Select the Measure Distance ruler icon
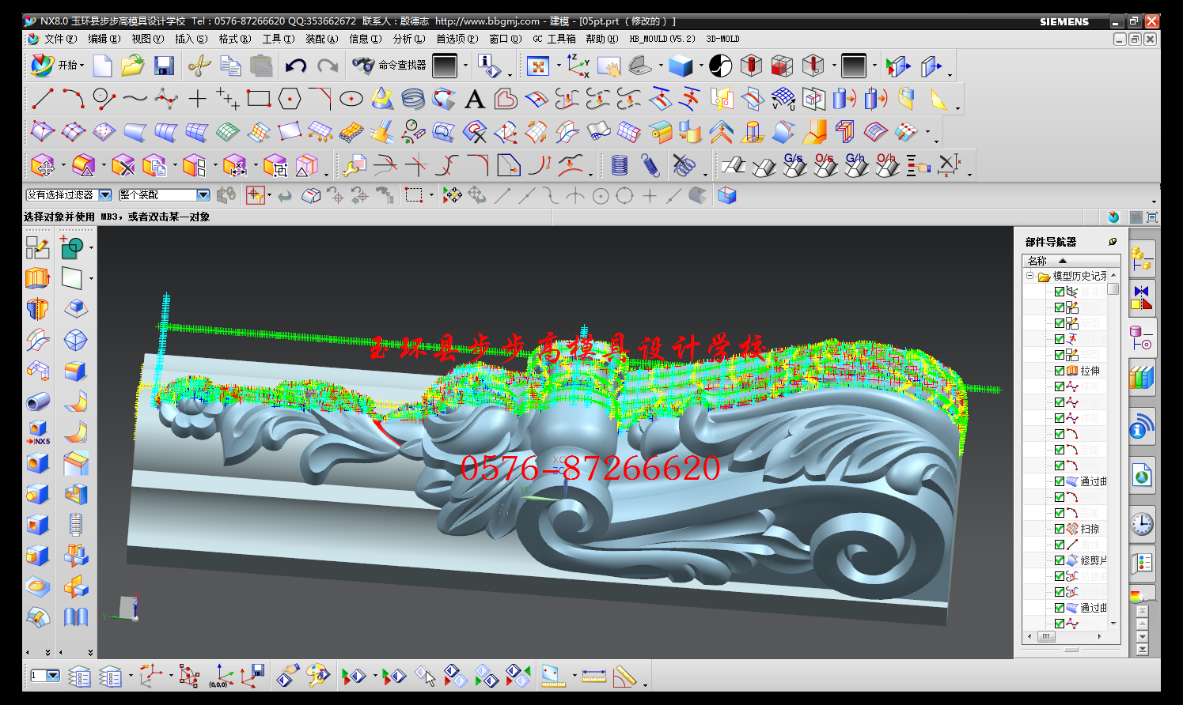 (x=593, y=676)
